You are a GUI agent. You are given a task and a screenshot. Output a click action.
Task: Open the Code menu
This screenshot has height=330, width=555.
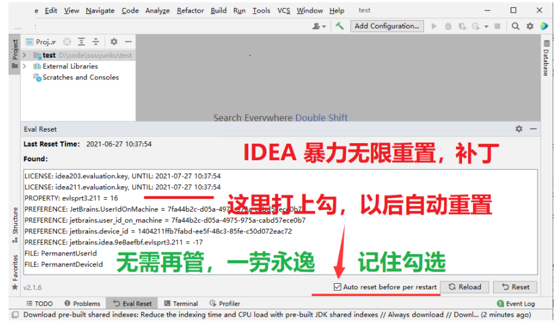[x=130, y=10]
